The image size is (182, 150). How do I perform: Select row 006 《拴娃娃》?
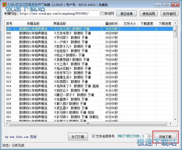click(89, 51)
